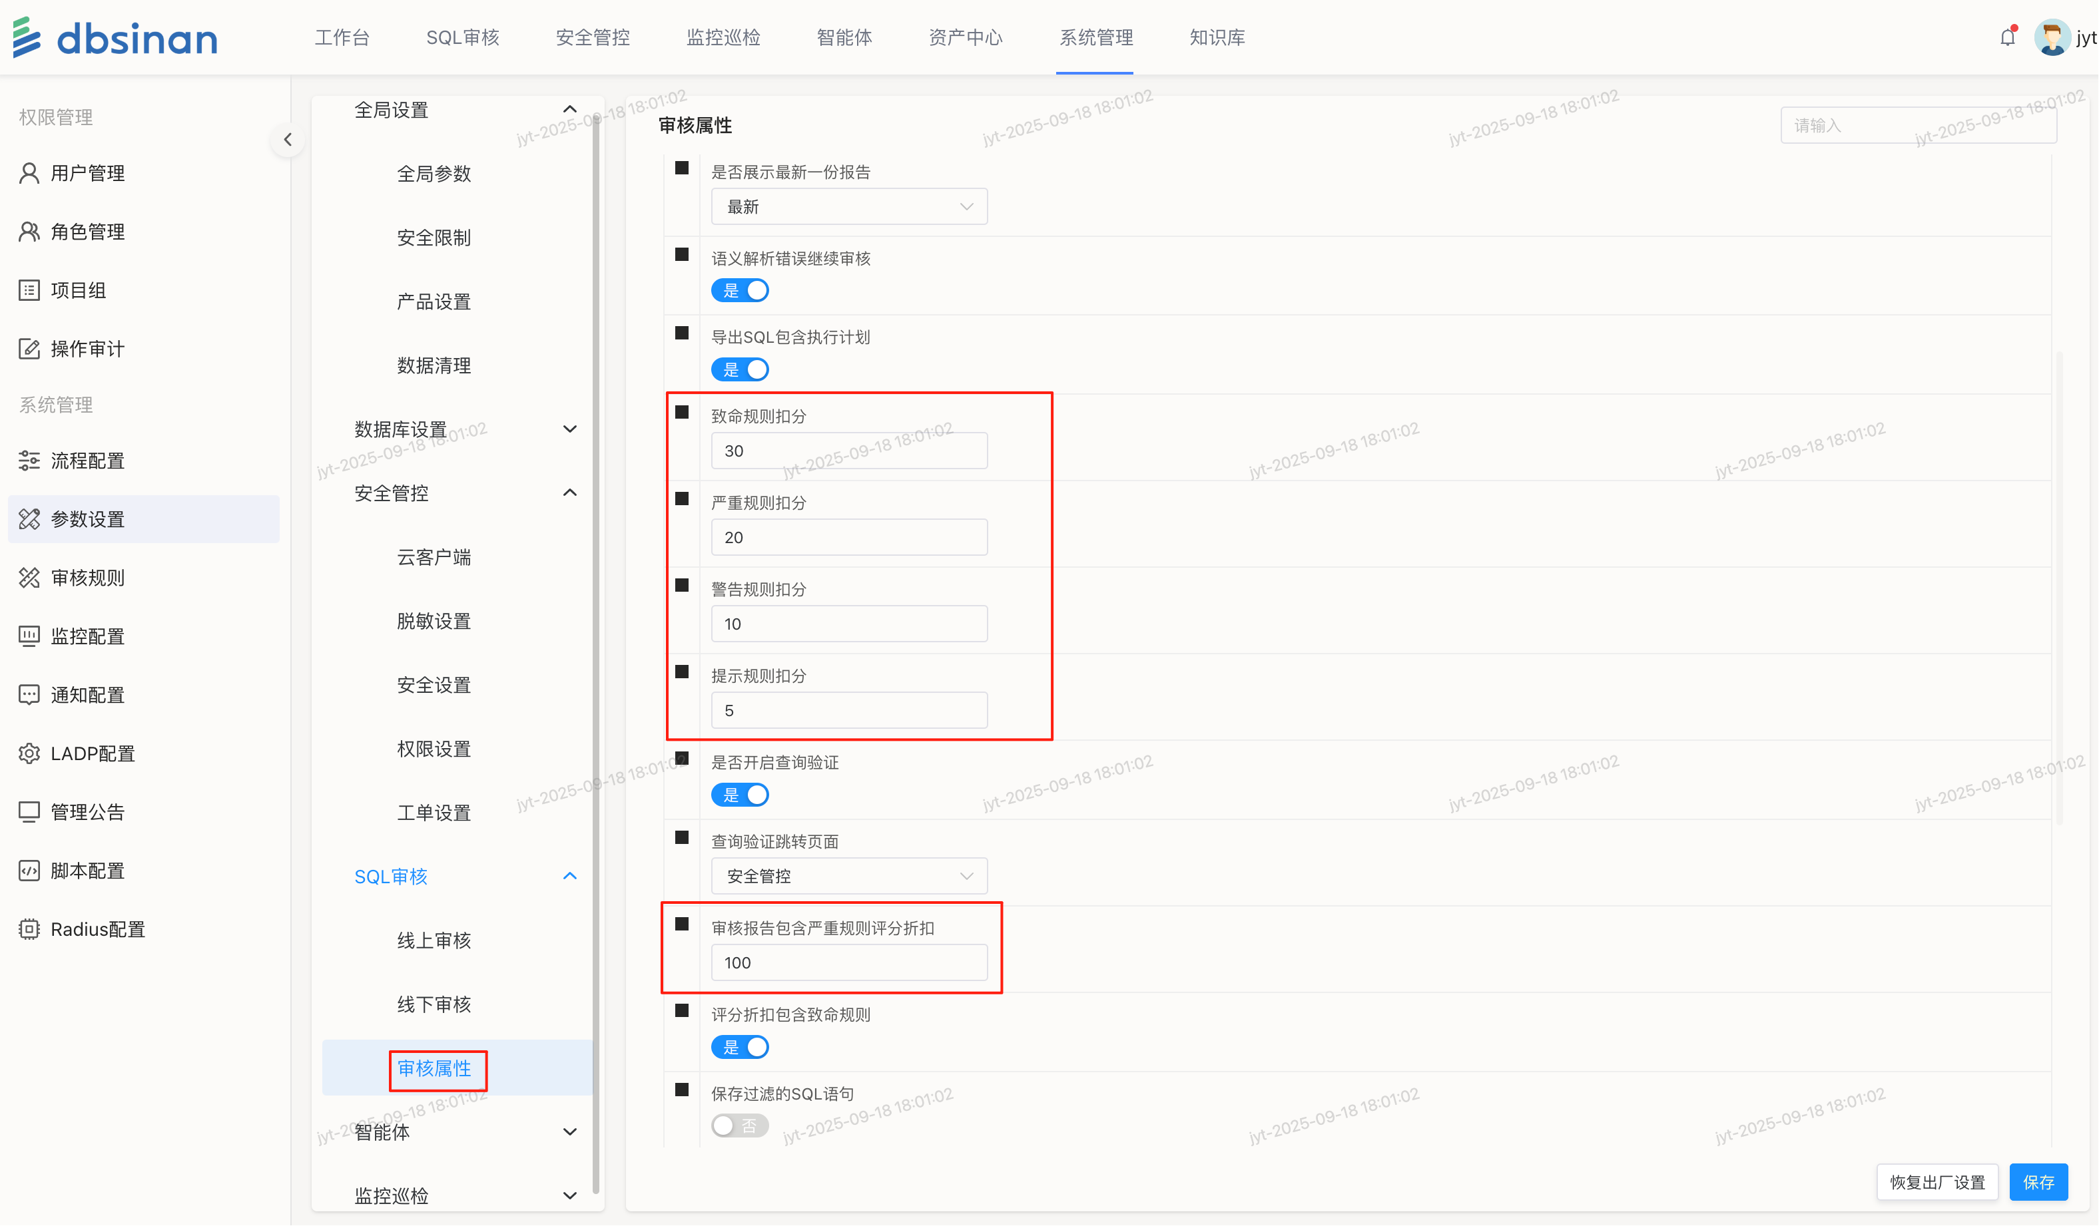This screenshot has width=2099, height=1226.
Task: Click the 流程配置 sliders icon
Action: 29,461
